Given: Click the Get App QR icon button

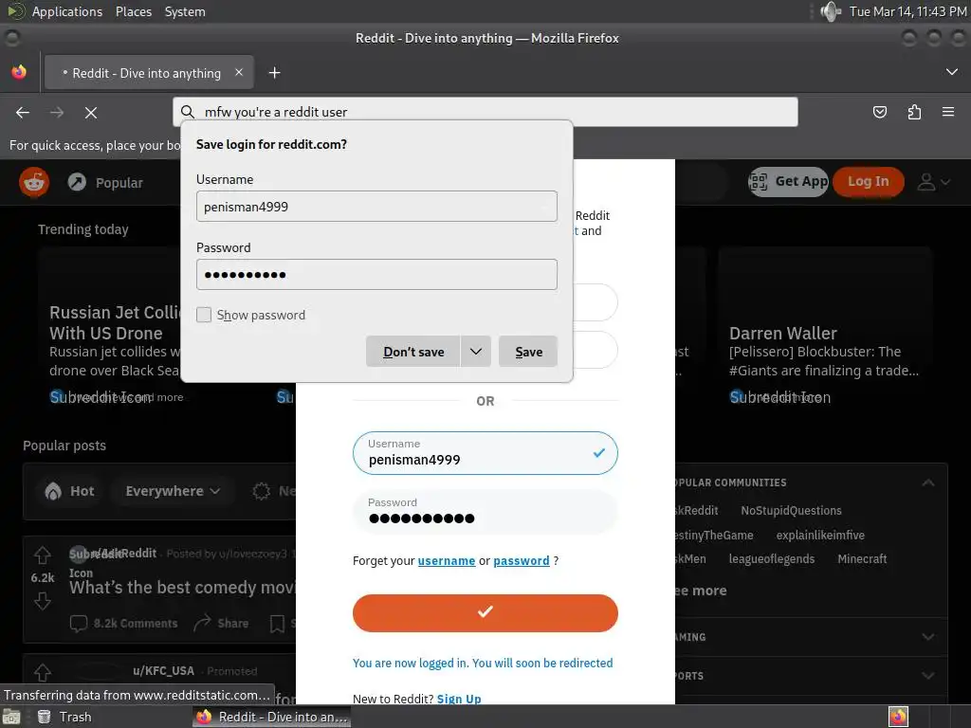Looking at the screenshot, I should (x=788, y=181).
